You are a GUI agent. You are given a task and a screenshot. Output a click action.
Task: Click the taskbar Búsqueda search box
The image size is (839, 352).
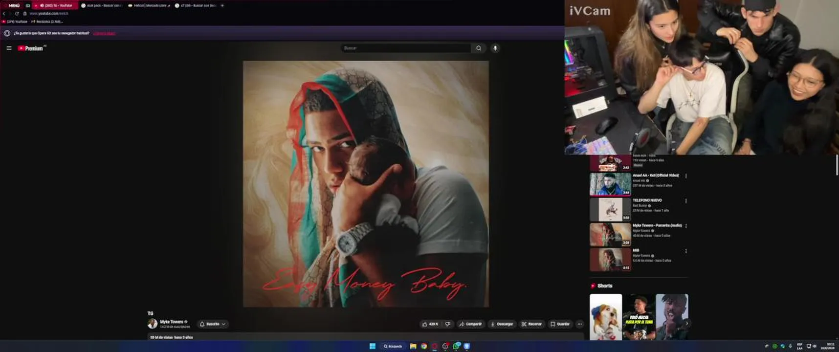click(393, 346)
